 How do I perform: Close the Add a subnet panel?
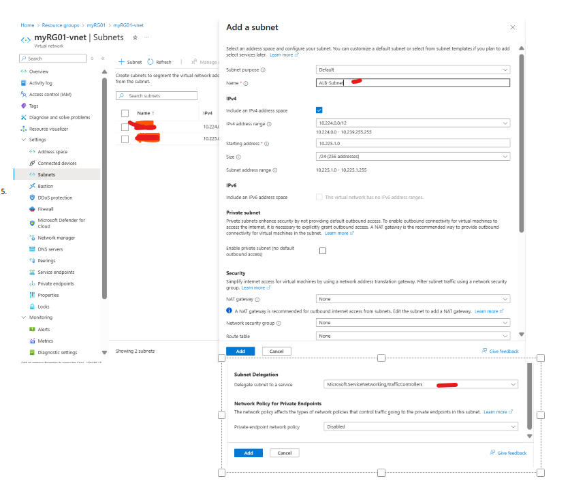[513, 27]
